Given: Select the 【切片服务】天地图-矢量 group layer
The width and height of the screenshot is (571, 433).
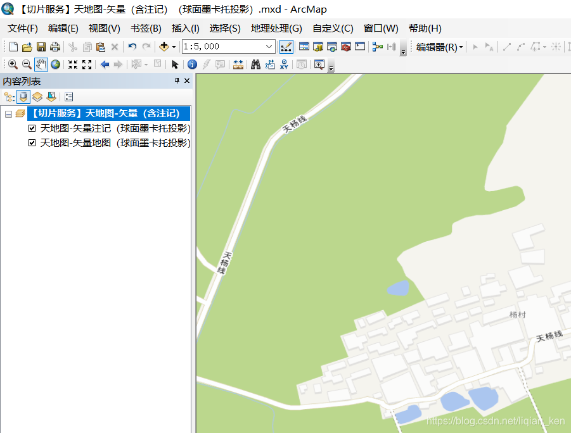Looking at the screenshot, I should (108, 113).
